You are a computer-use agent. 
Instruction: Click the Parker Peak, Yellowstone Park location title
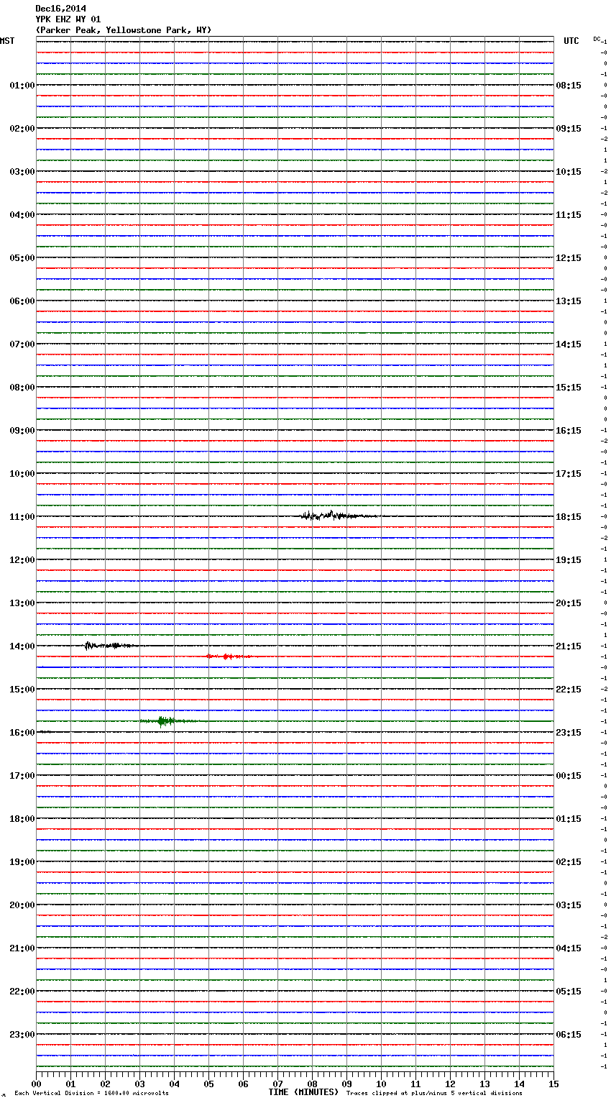(x=124, y=30)
